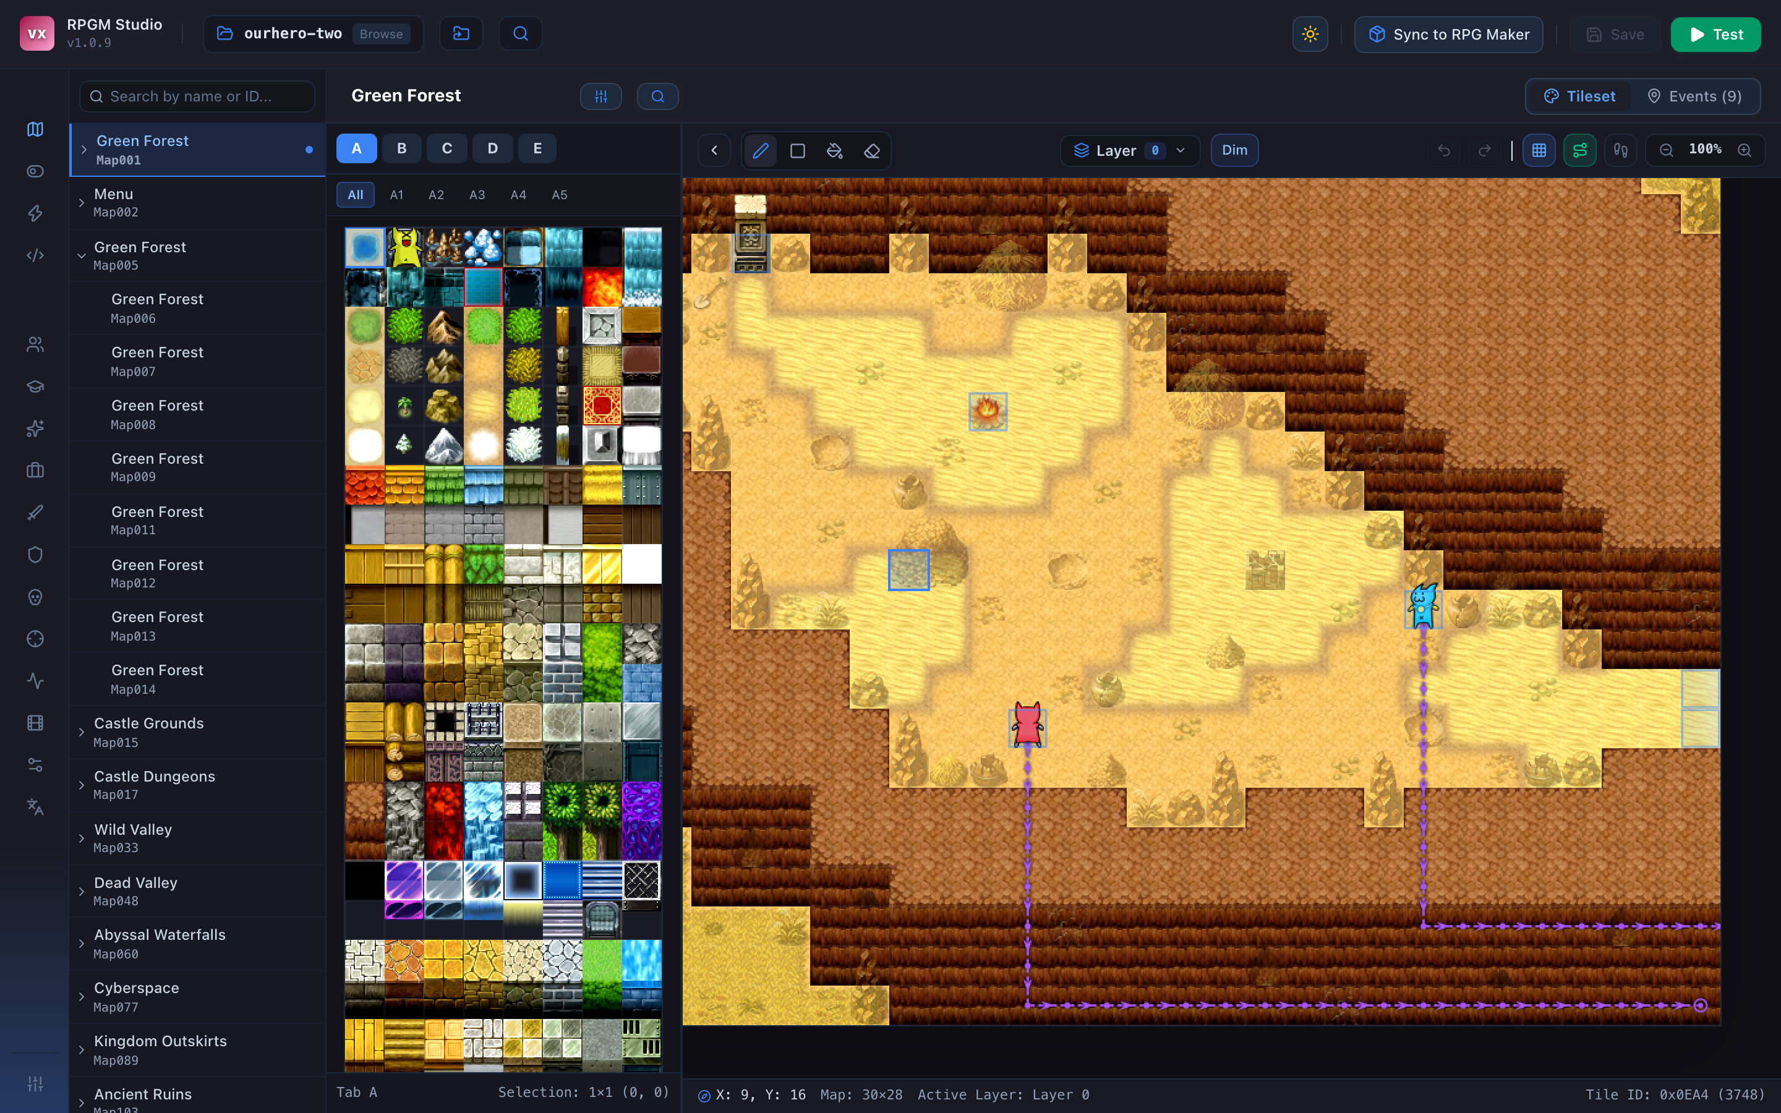Switch to tileset tab B
The width and height of the screenshot is (1781, 1113).
tap(402, 148)
